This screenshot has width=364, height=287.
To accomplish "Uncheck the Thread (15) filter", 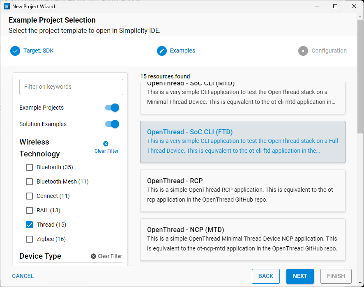I will click(29, 225).
